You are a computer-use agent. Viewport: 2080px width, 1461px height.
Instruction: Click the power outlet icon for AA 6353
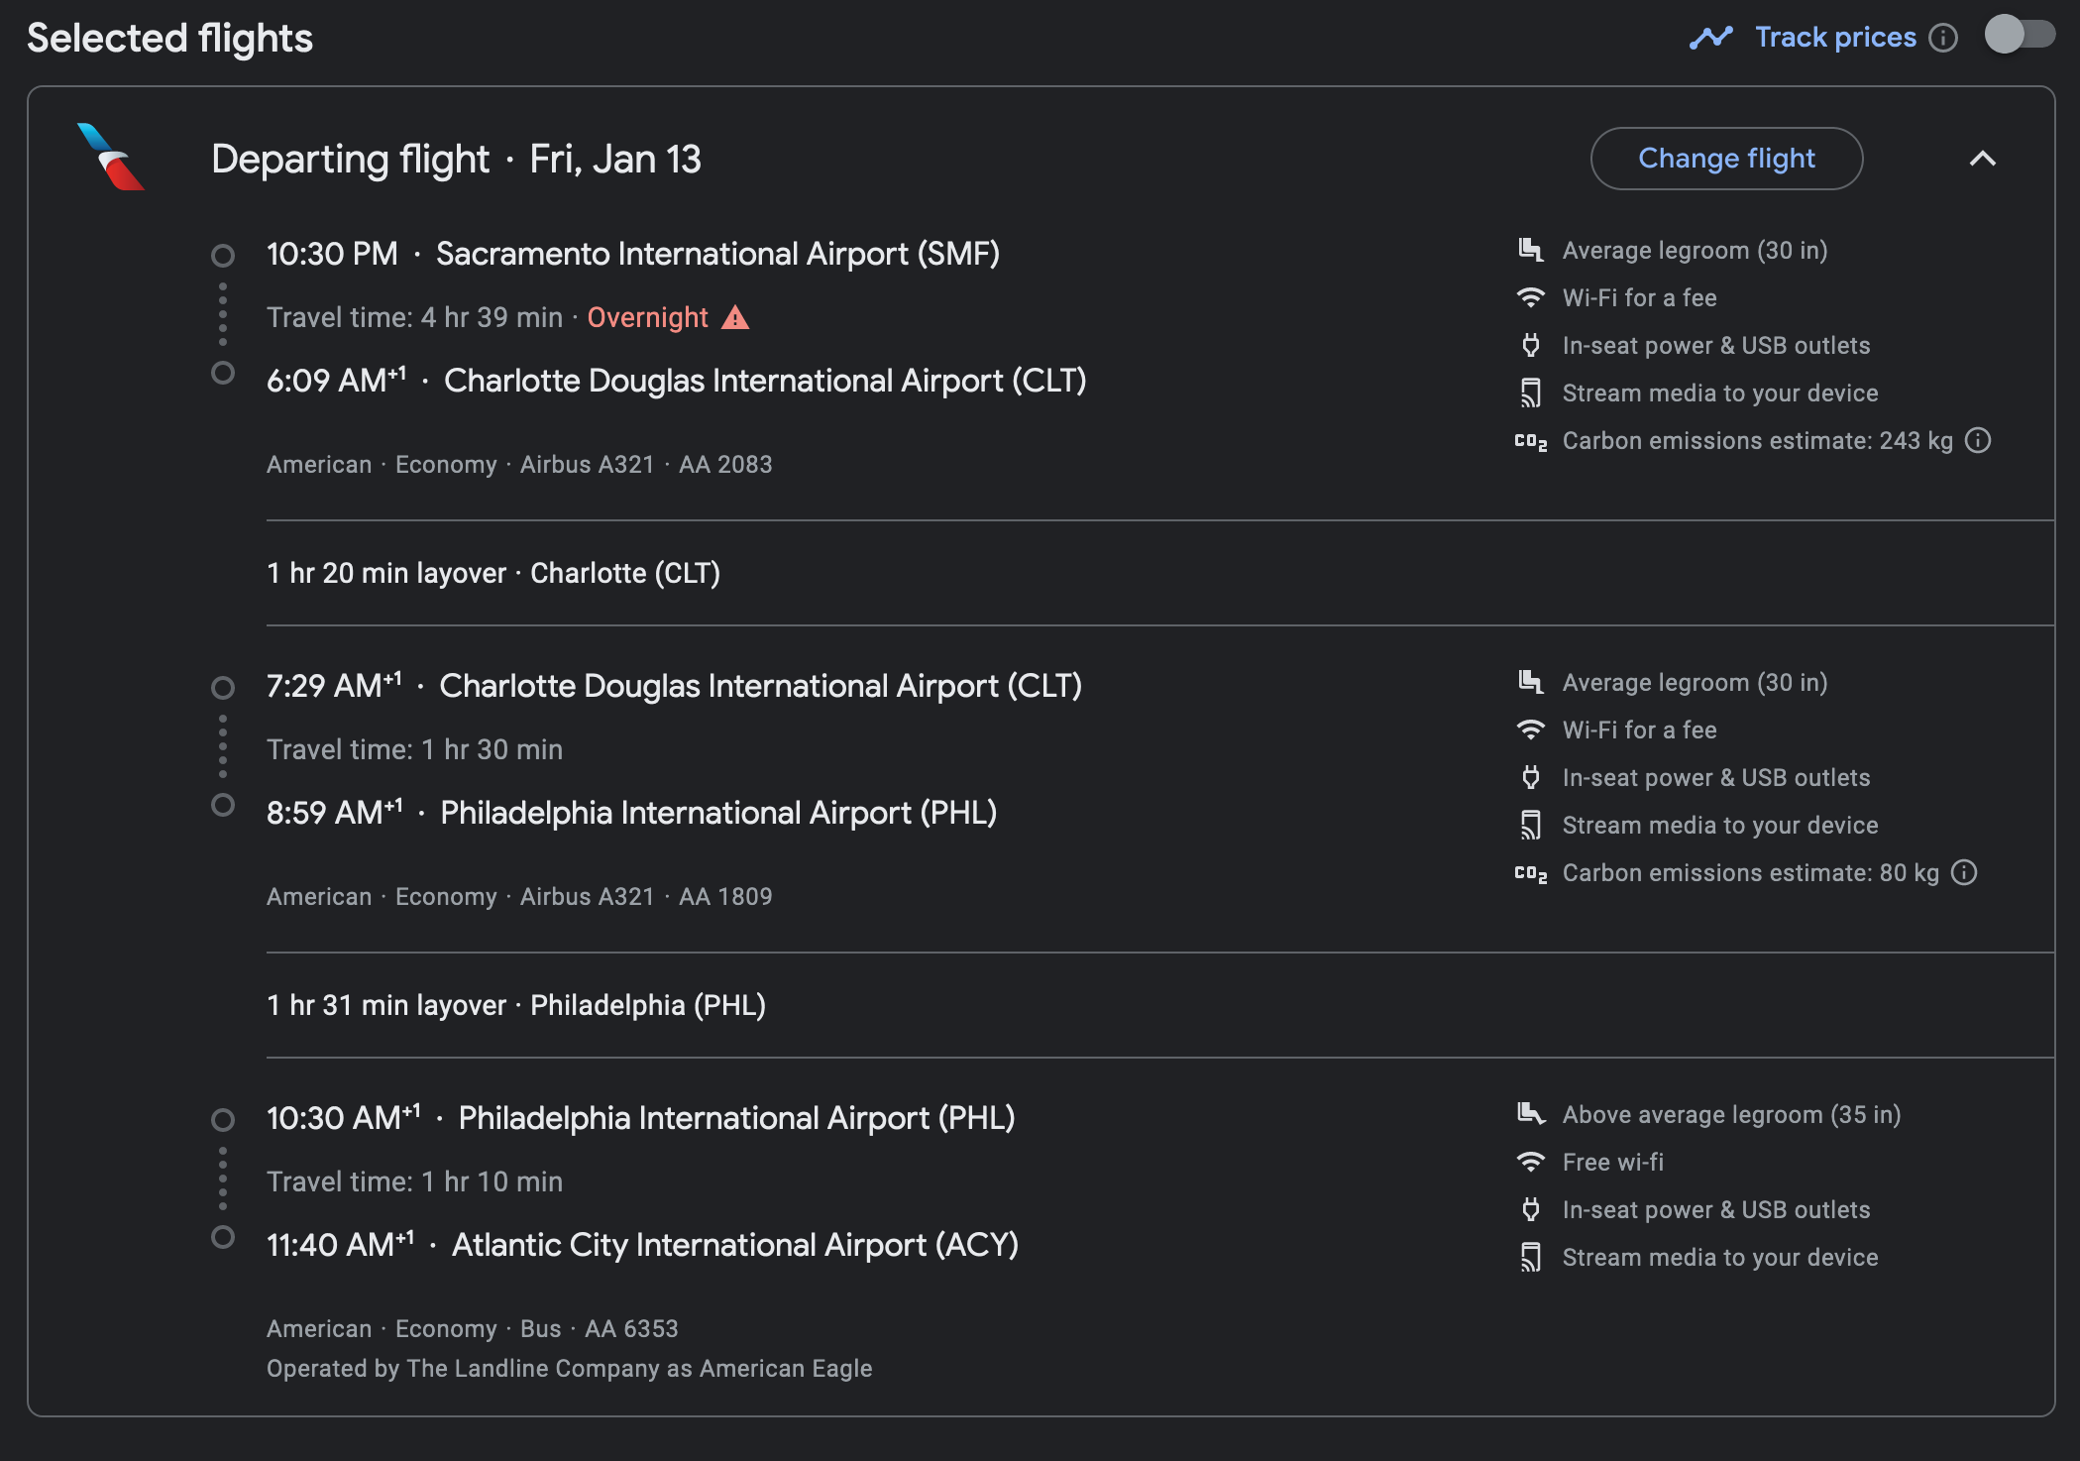tap(1531, 1209)
